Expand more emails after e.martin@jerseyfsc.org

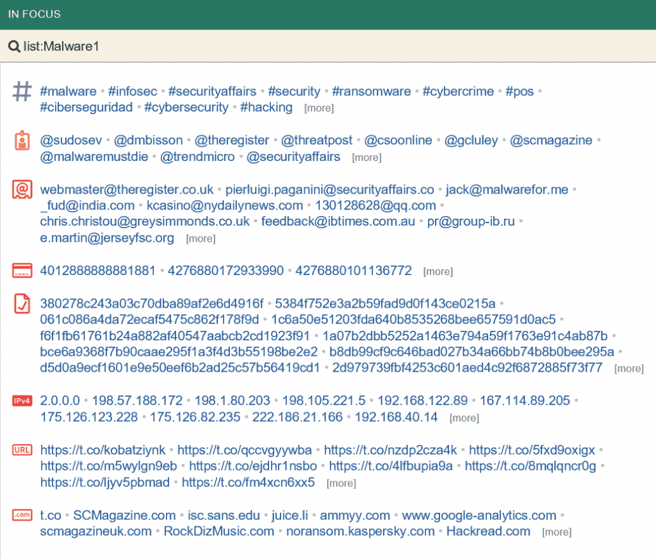tap(201, 238)
